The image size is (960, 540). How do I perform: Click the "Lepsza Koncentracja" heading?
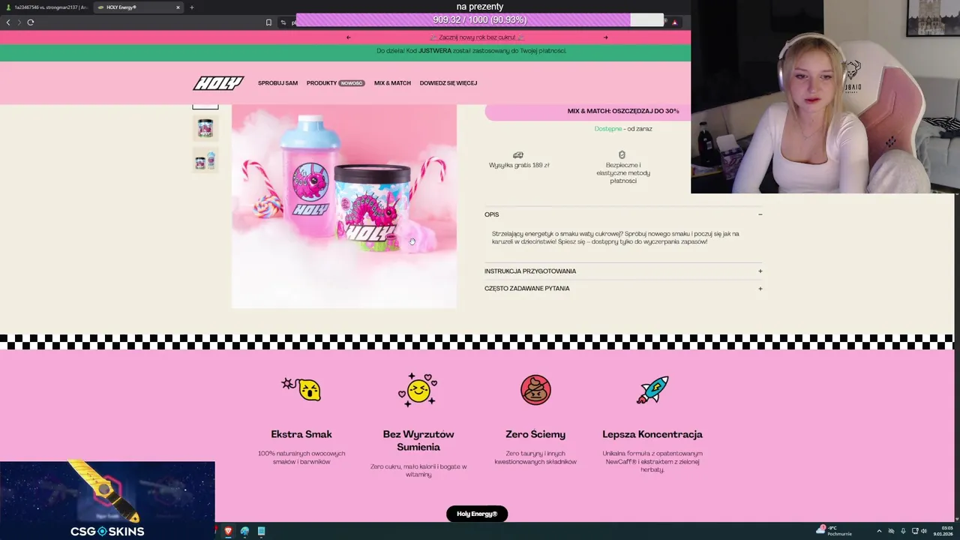[652, 434]
